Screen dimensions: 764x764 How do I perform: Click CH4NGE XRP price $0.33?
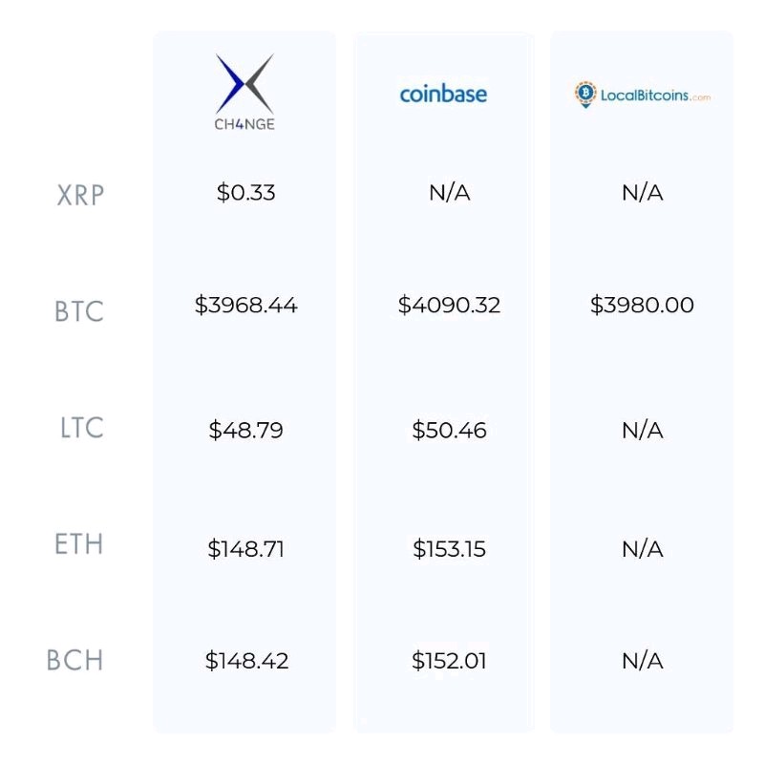click(x=245, y=193)
